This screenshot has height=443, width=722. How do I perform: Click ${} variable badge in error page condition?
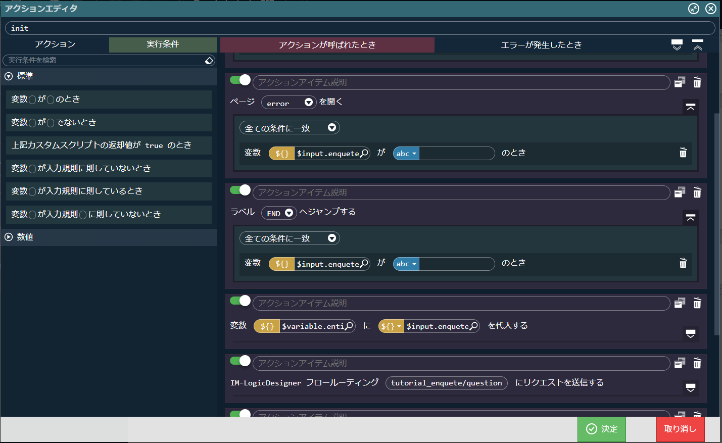(281, 154)
